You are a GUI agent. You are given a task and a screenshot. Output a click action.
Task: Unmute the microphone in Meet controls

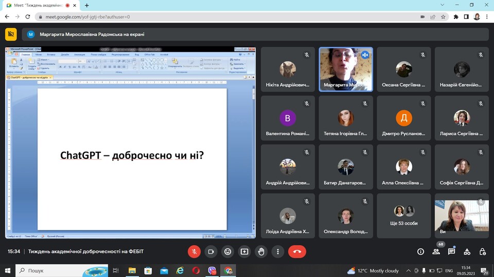point(194,251)
